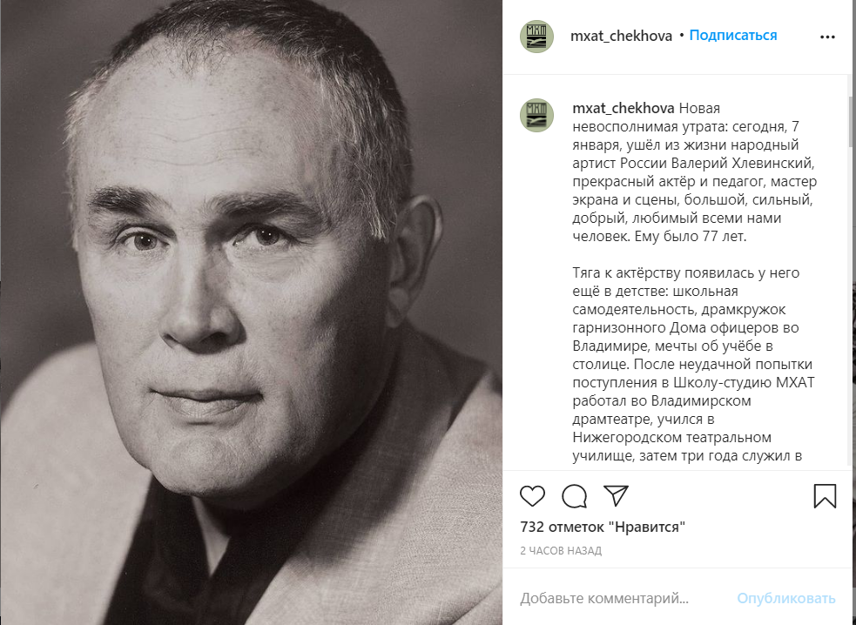Like the post with the heart icon
Viewport: 856px width, 625px height.
click(532, 496)
